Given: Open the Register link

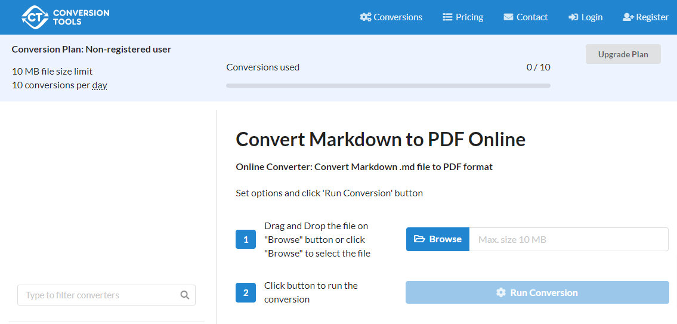Looking at the screenshot, I should click(646, 17).
